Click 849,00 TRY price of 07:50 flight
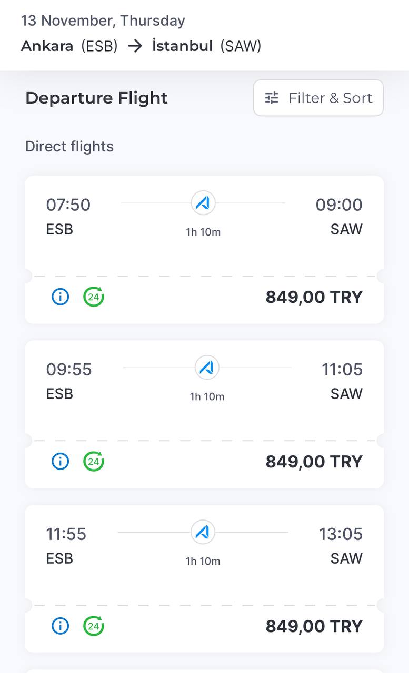409x673 pixels. coord(314,297)
